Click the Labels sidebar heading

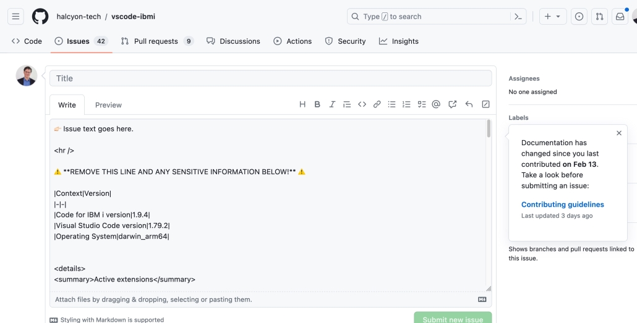518,118
